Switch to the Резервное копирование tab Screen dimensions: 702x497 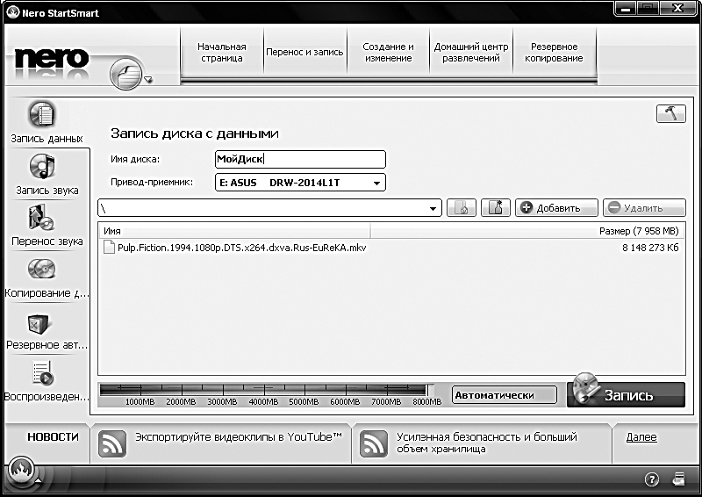coord(555,53)
